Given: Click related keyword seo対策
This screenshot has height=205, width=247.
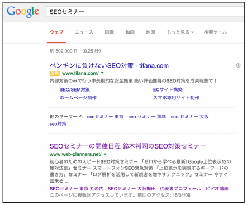Looking at the screenshot, I should point(58,124).
